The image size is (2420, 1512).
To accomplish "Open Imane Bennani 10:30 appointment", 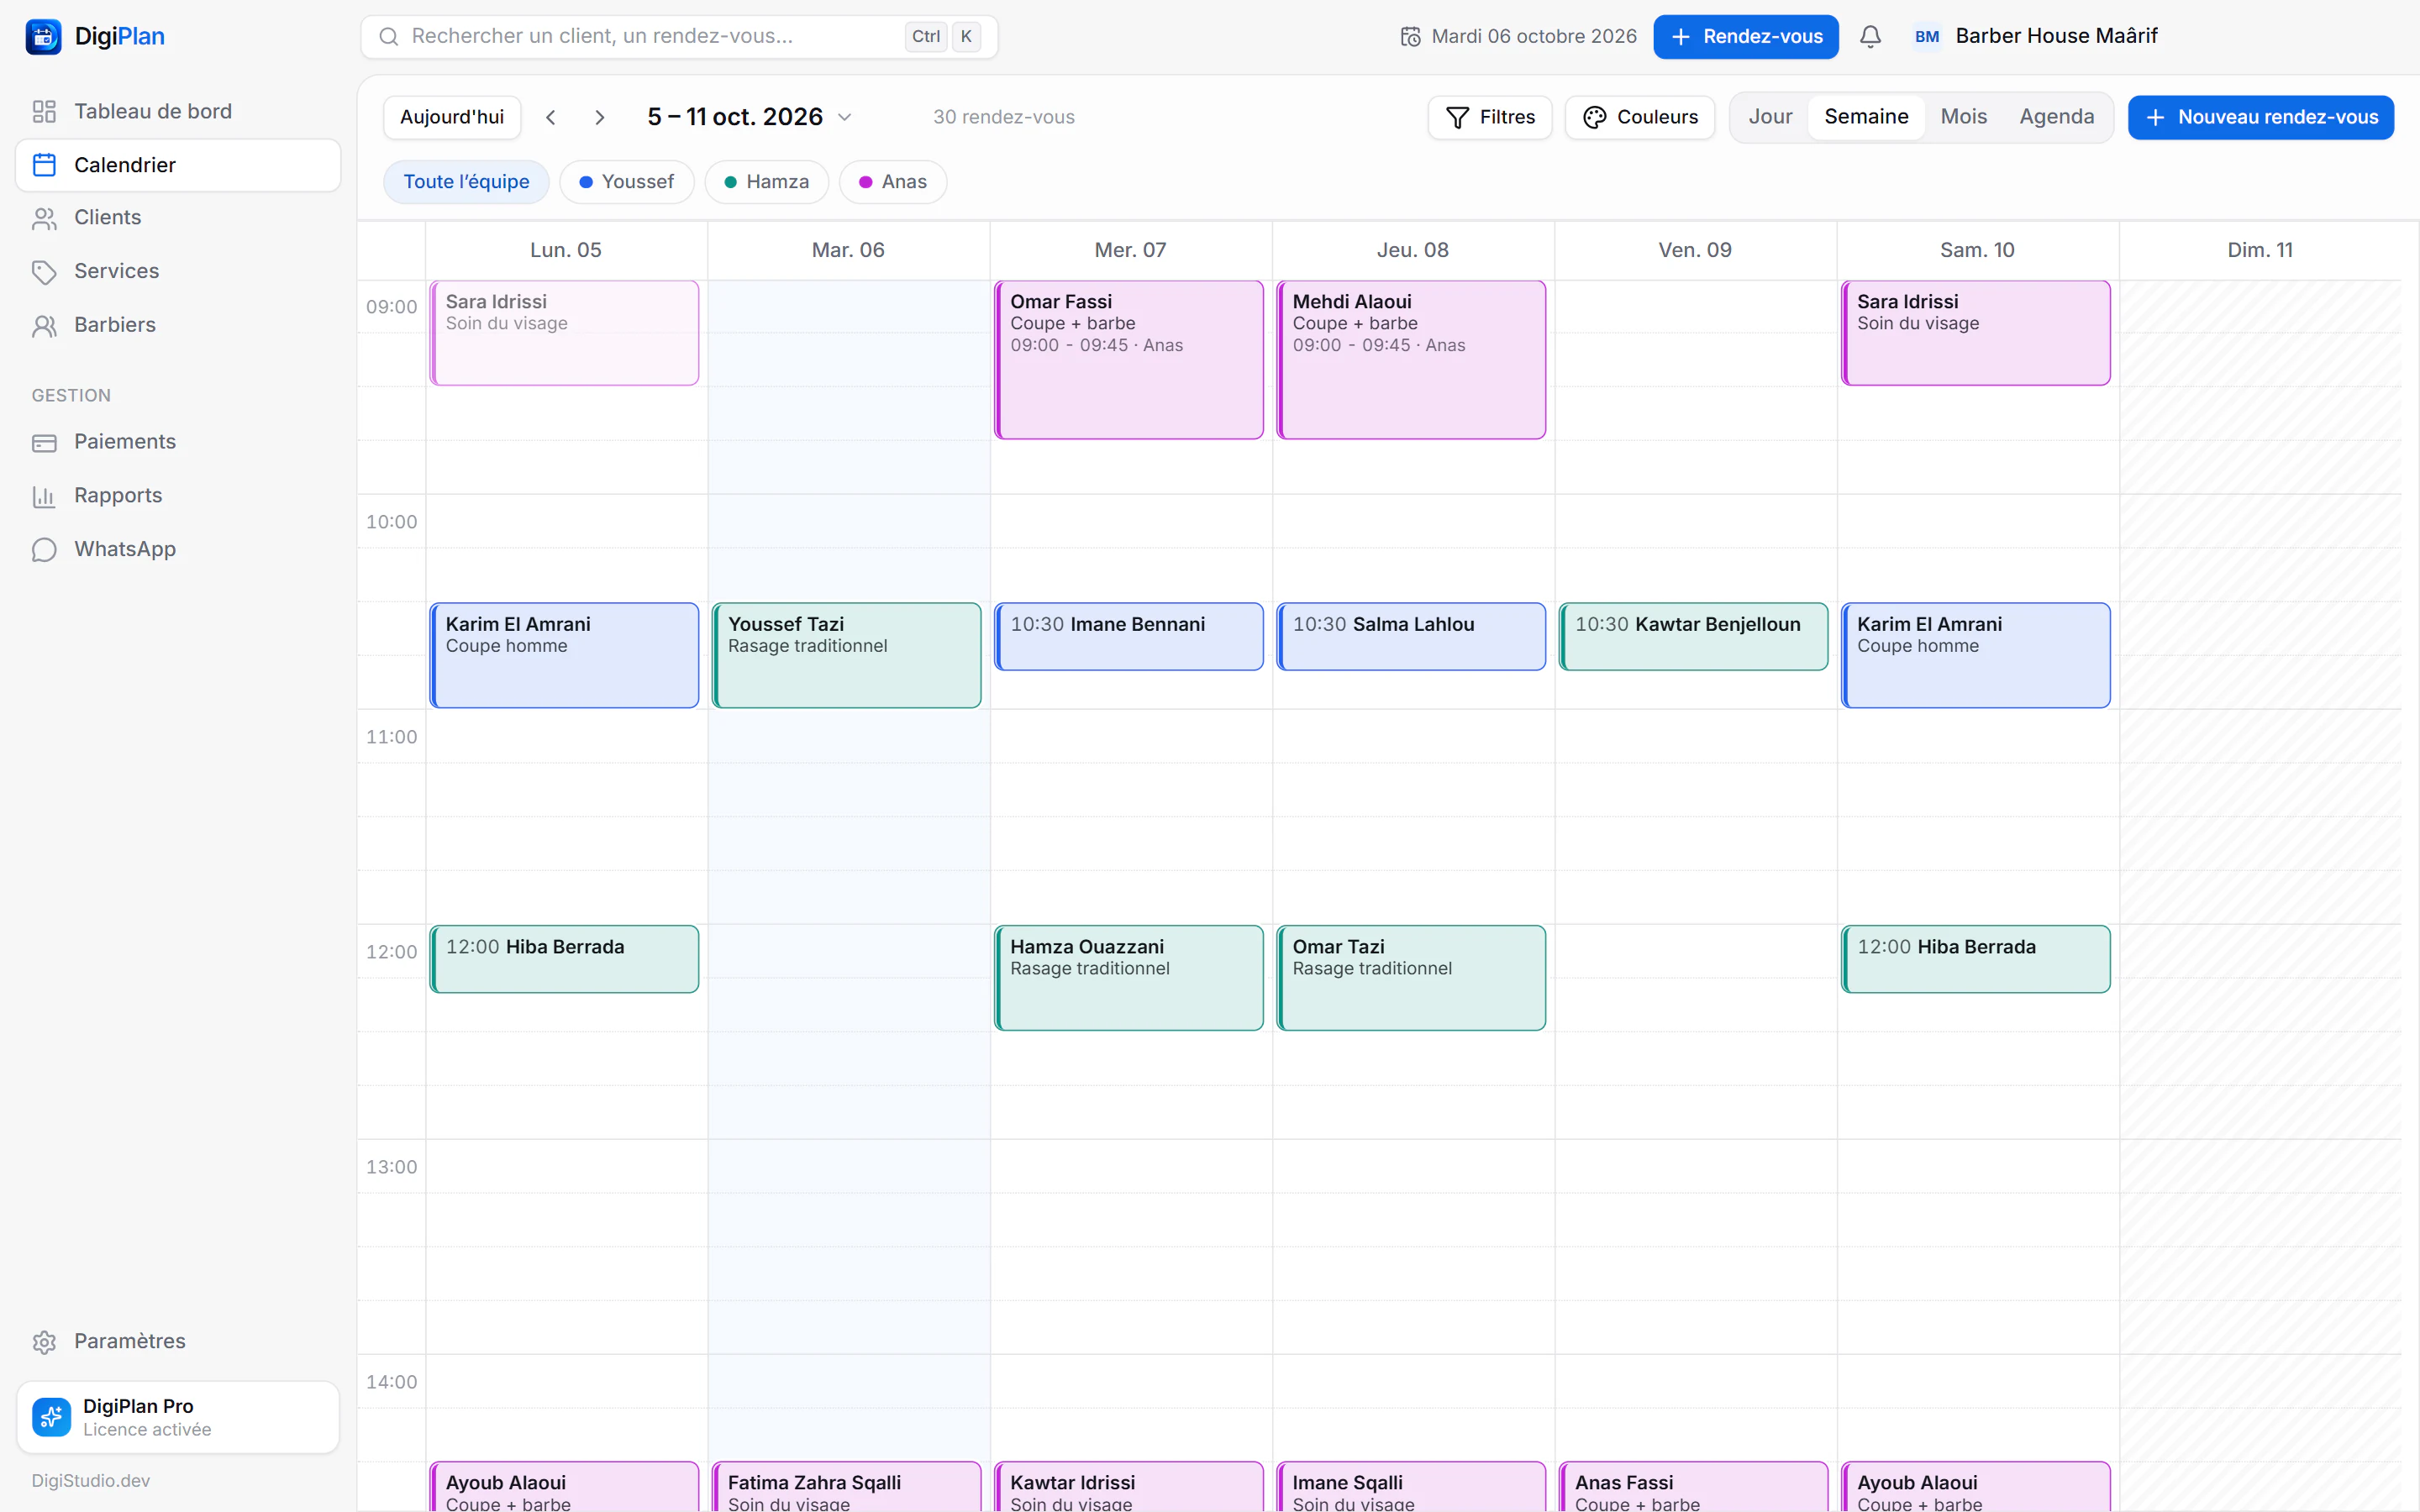I will coord(1129,636).
